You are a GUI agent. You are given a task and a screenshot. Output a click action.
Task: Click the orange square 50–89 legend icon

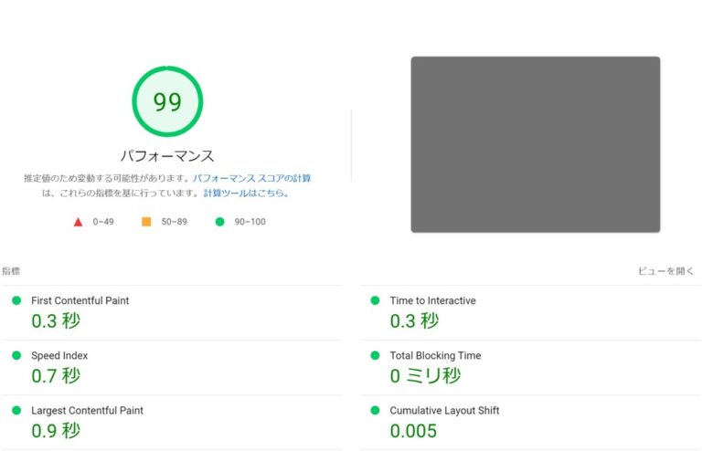tap(146, 222)
